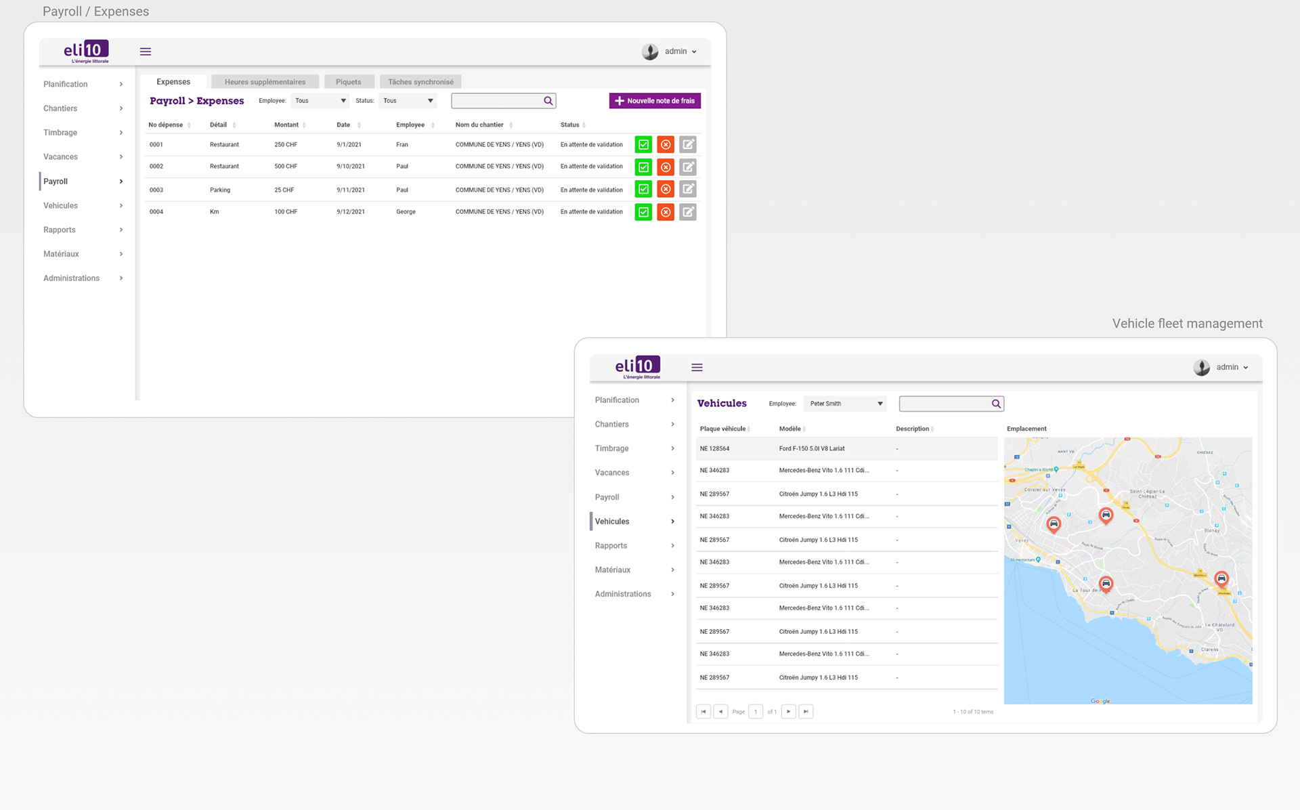
Task: Switch to Heures supplémentaires tab
Action: pos(265,82)
